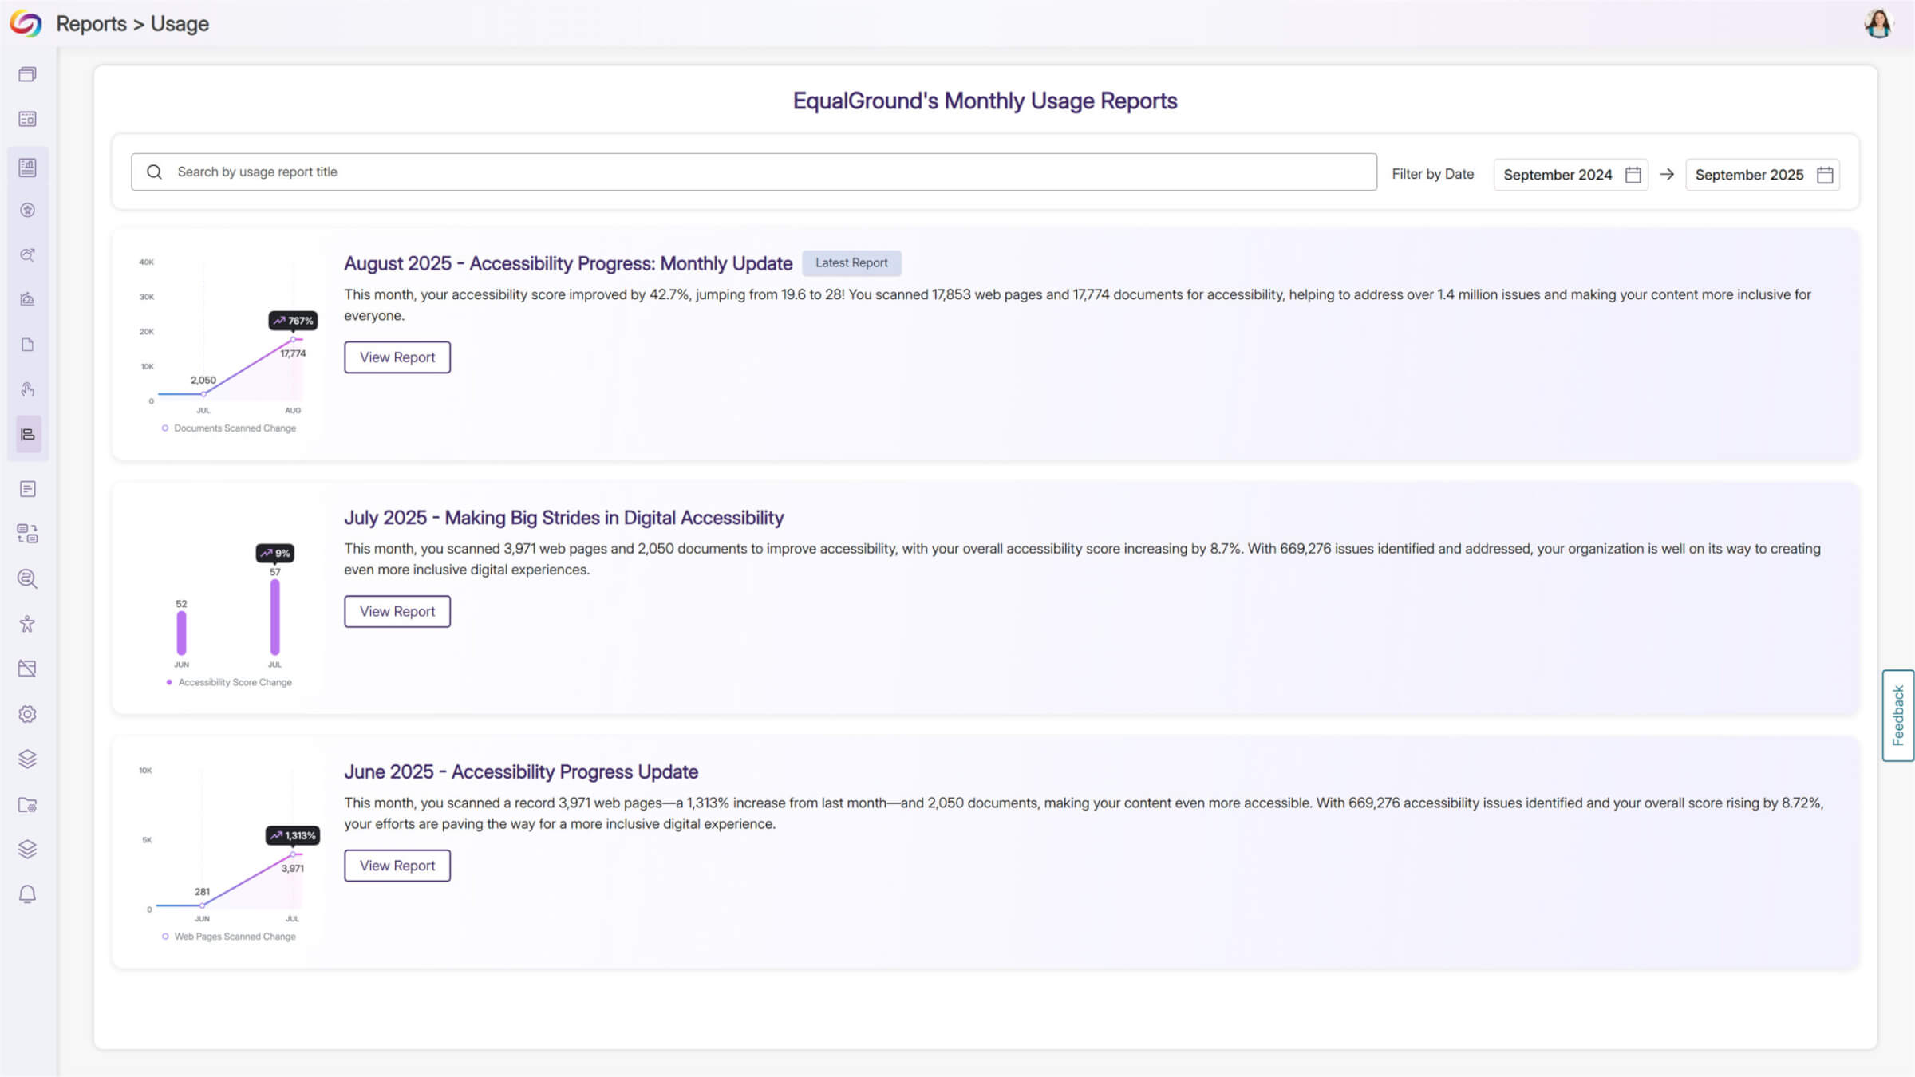Open the September 2025 end date picker
Viewport: 1915px width, 1077px height.
1749,175
